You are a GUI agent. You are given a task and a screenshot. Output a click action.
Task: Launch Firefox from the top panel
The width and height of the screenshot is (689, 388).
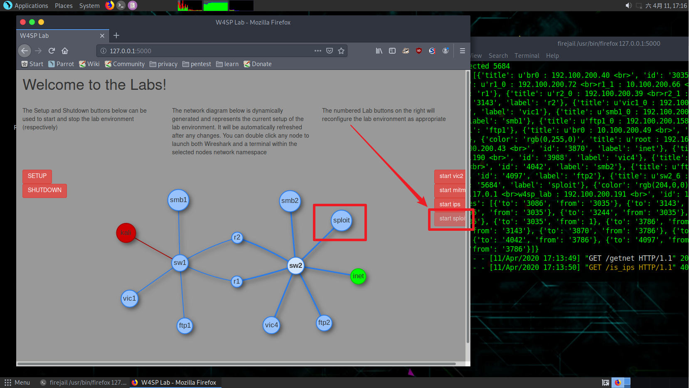click(110, 5)
